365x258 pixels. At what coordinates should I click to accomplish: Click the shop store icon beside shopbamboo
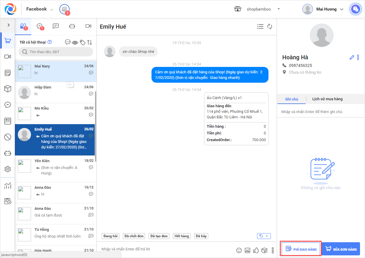(238, 9)
